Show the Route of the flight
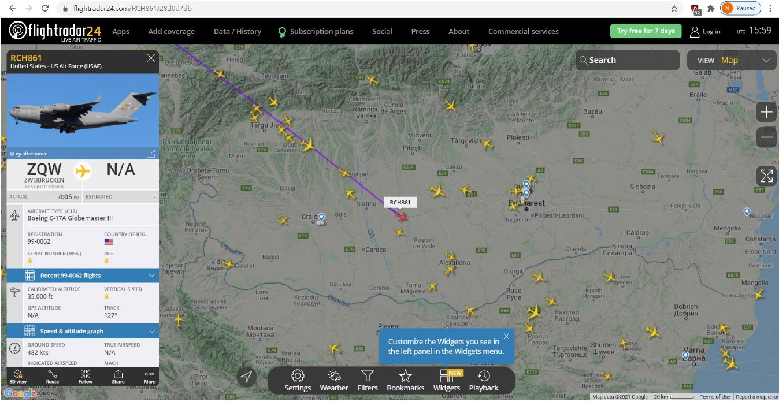This screenshot has height=402, width=779. pos(53,377)
